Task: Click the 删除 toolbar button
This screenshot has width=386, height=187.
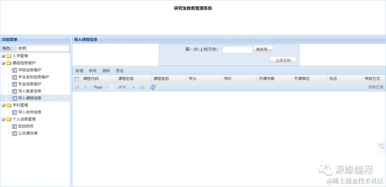Action: (x=106, y=71)
